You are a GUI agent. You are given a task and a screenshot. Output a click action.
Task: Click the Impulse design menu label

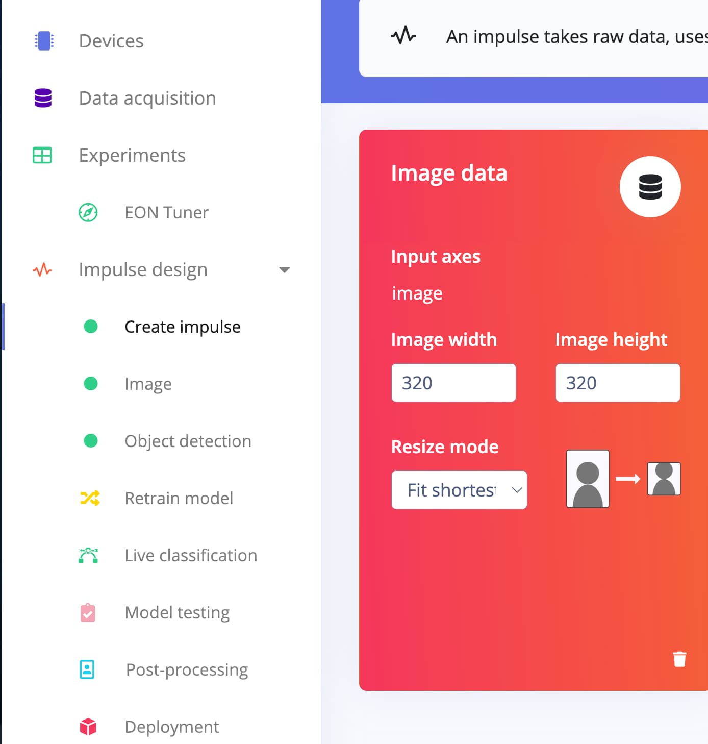143,269
